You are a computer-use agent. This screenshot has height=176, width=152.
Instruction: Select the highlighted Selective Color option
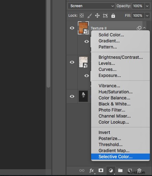click(x=120, y=157)
